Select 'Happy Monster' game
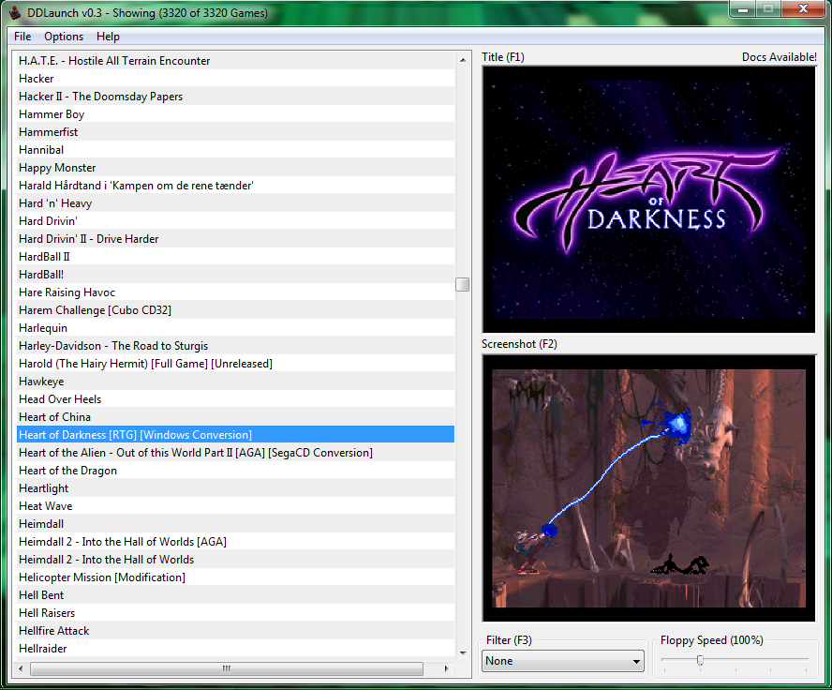This screenshot has height=690, width=832. tap(235, 168)
